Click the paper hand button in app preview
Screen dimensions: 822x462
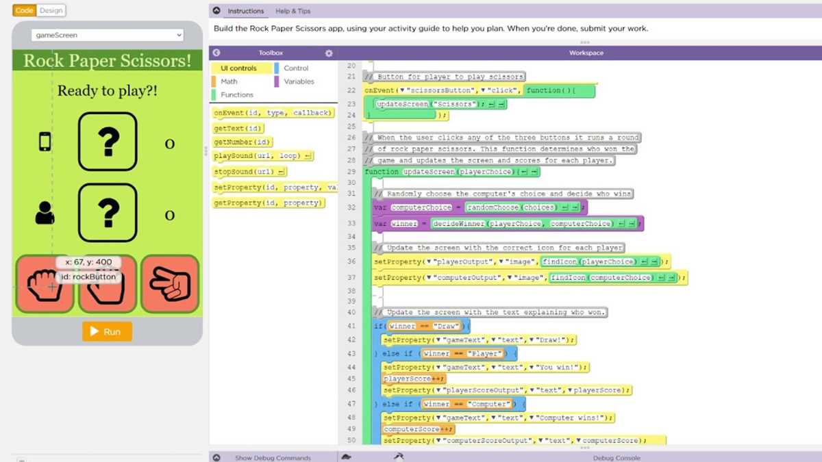108,284
